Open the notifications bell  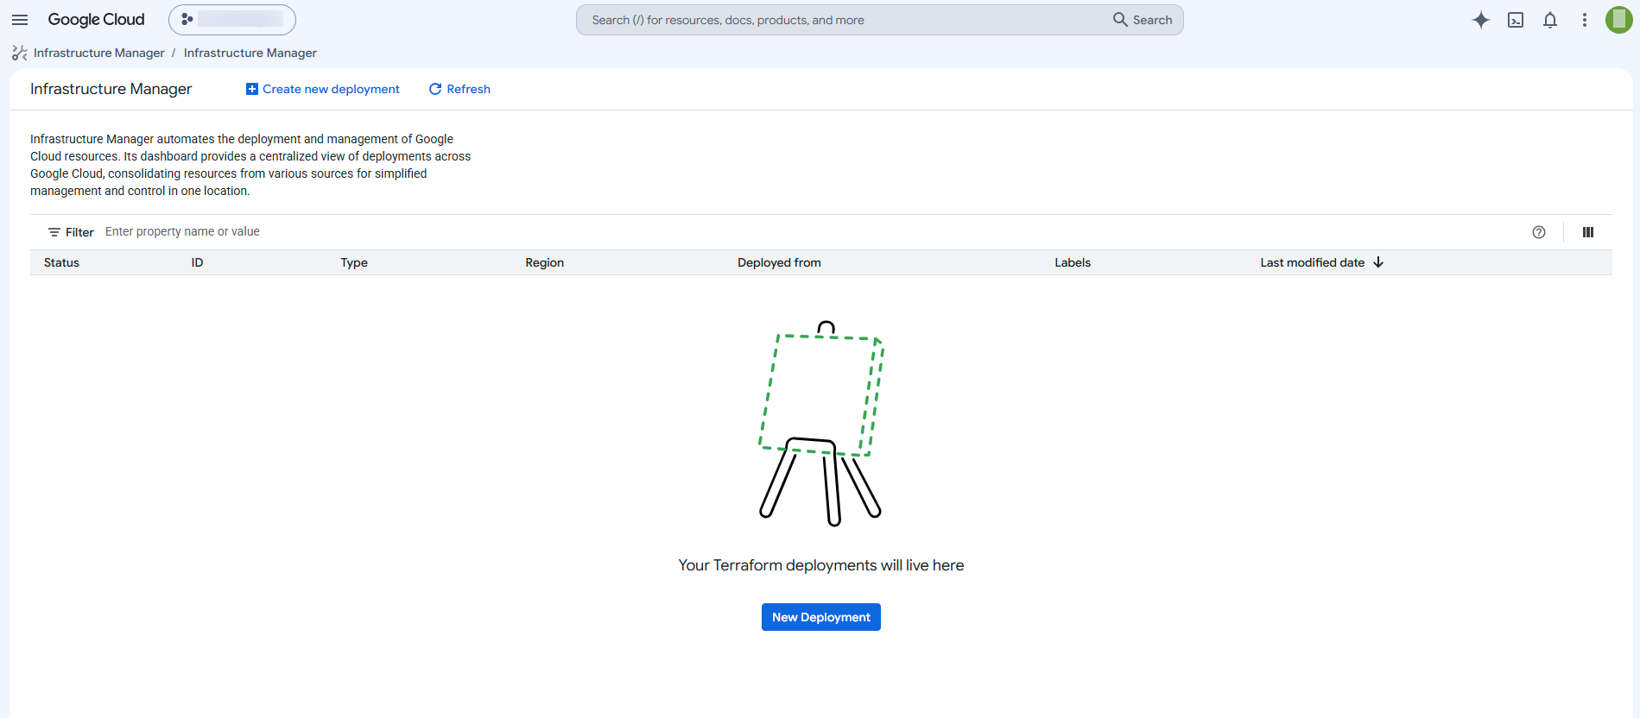click(x=1550, y=20)
